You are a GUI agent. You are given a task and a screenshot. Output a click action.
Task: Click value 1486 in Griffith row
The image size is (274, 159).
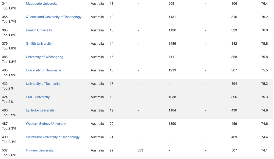point(172,44)
